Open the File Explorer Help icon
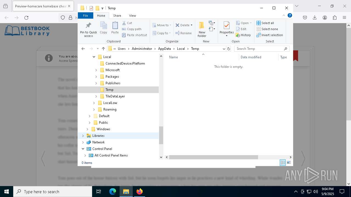The width and height of the screenshot is (351, 197). pos(290,15)
